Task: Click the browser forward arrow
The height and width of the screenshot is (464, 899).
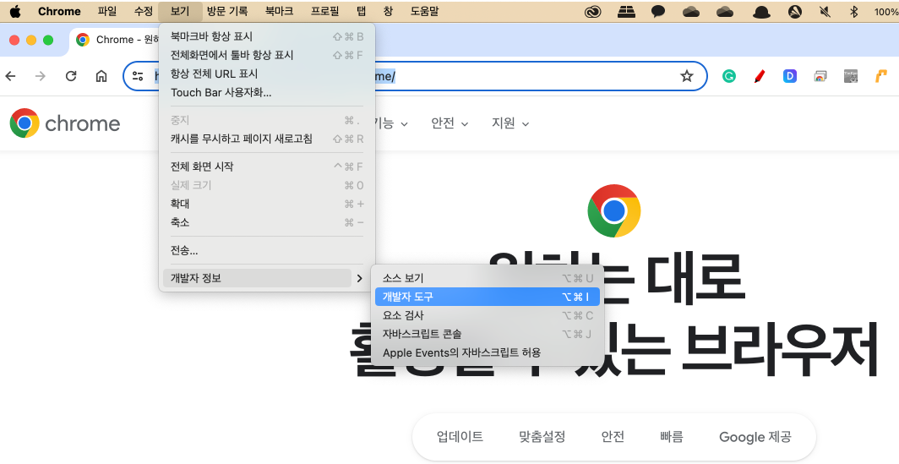Action: 41,76
